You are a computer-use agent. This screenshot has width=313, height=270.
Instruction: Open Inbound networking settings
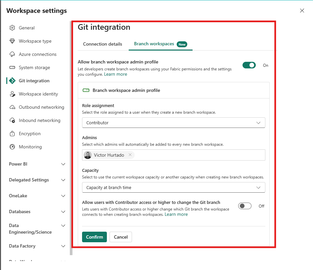click(x=39, y=120)
